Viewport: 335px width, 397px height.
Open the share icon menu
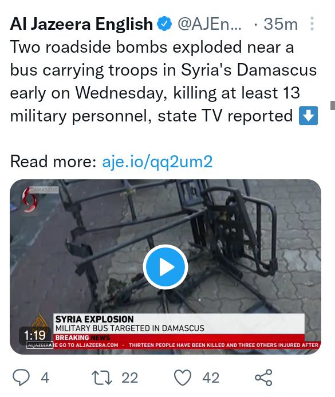[263, 378]
